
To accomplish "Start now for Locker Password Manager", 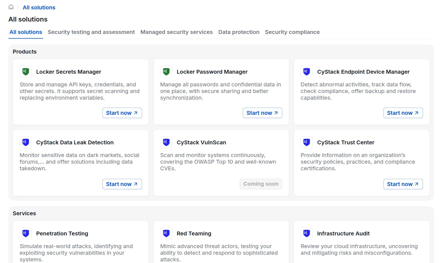I will pos(262,113).
